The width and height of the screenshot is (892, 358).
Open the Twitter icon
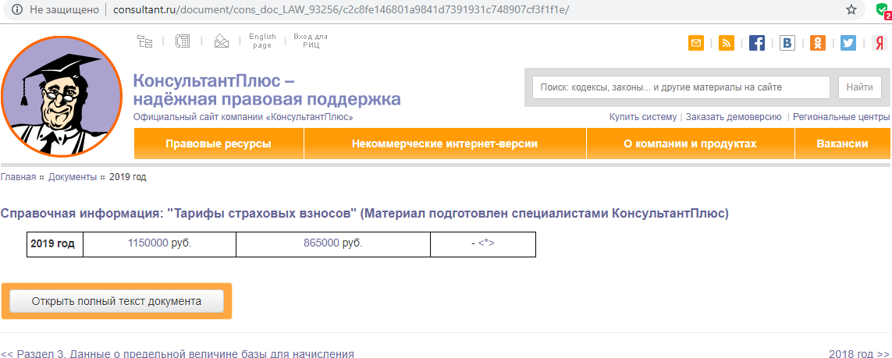click(848, 43)
